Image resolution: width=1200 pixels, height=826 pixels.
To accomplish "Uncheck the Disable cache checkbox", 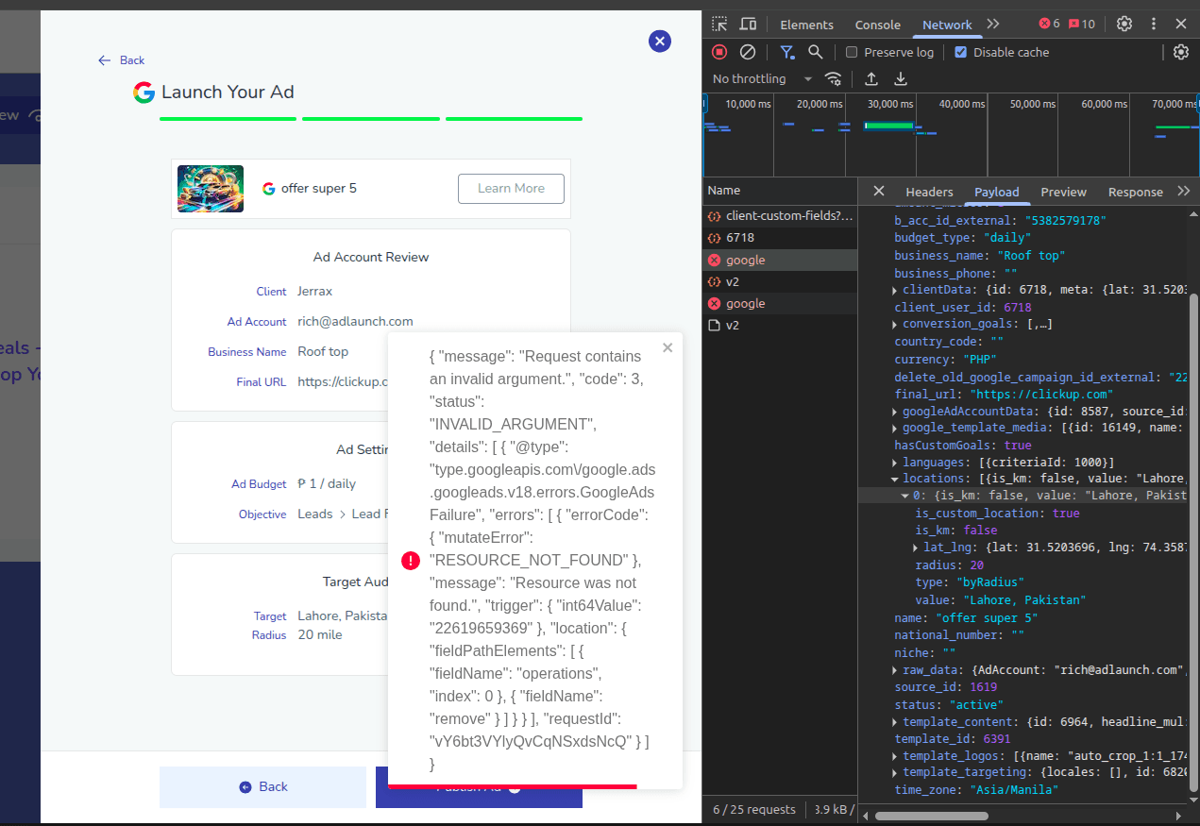I will [961, 53].
